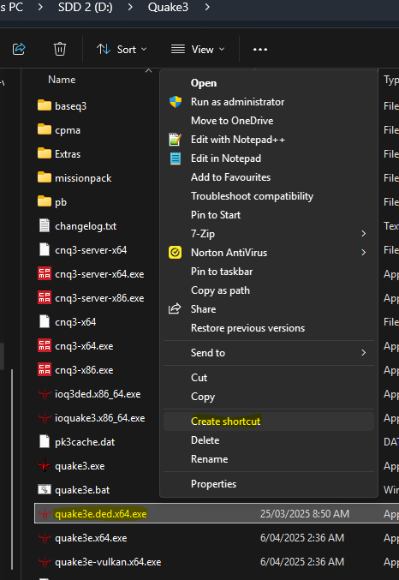399x580 pixels.
Task: Choose Create shortcut in the context menu
Action: pos(225,422)
